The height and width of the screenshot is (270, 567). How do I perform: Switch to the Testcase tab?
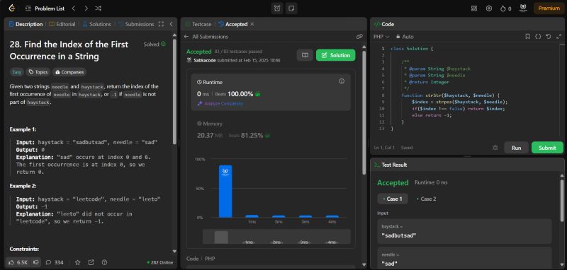point(198,24)
